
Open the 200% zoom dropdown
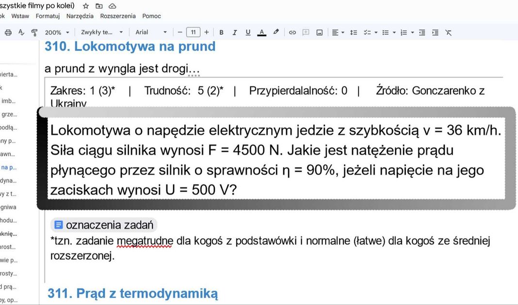click(x=57, y=32)
